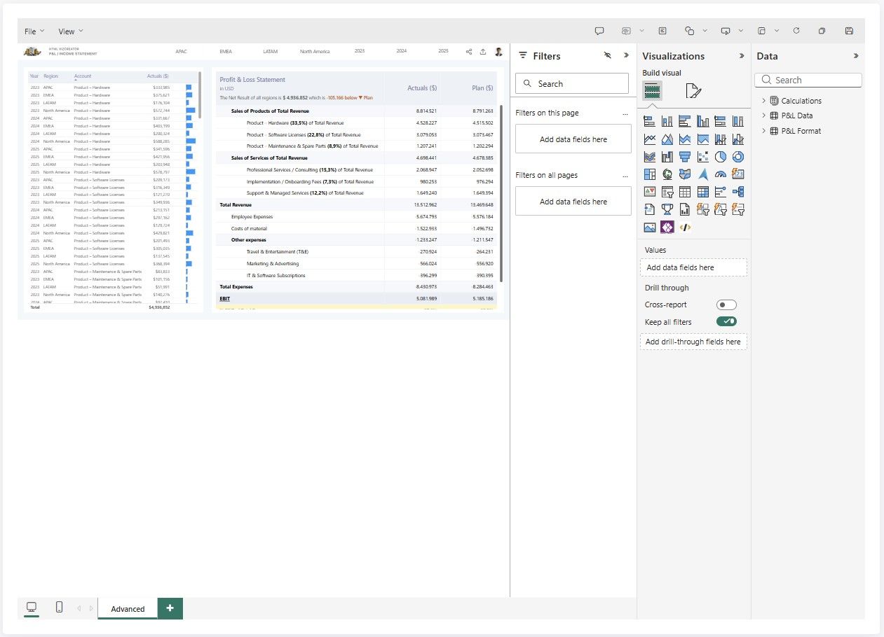884x637 pixels.
Task: Select the pie chart visual
Action: pos(720,156)
